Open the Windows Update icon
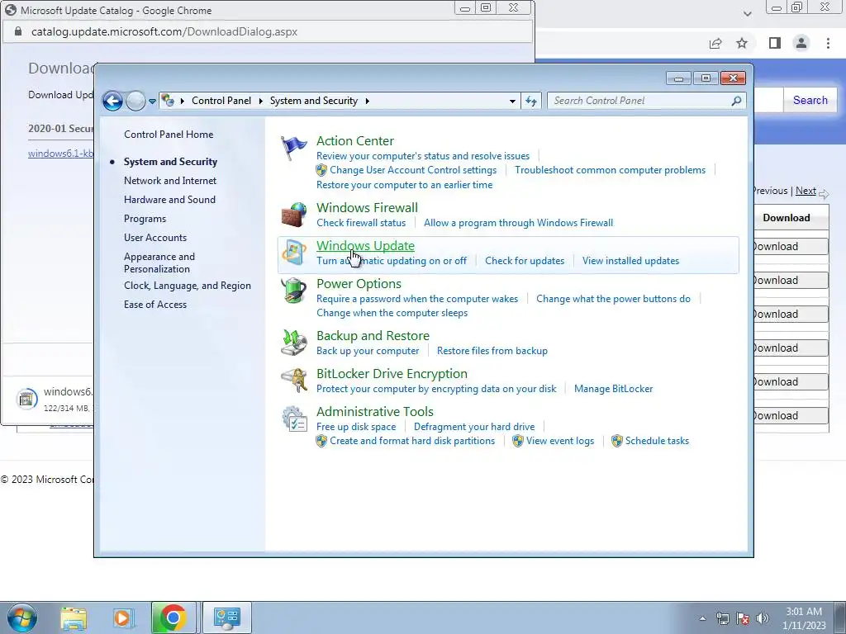The image size is (846, 634). pos(293,253)
